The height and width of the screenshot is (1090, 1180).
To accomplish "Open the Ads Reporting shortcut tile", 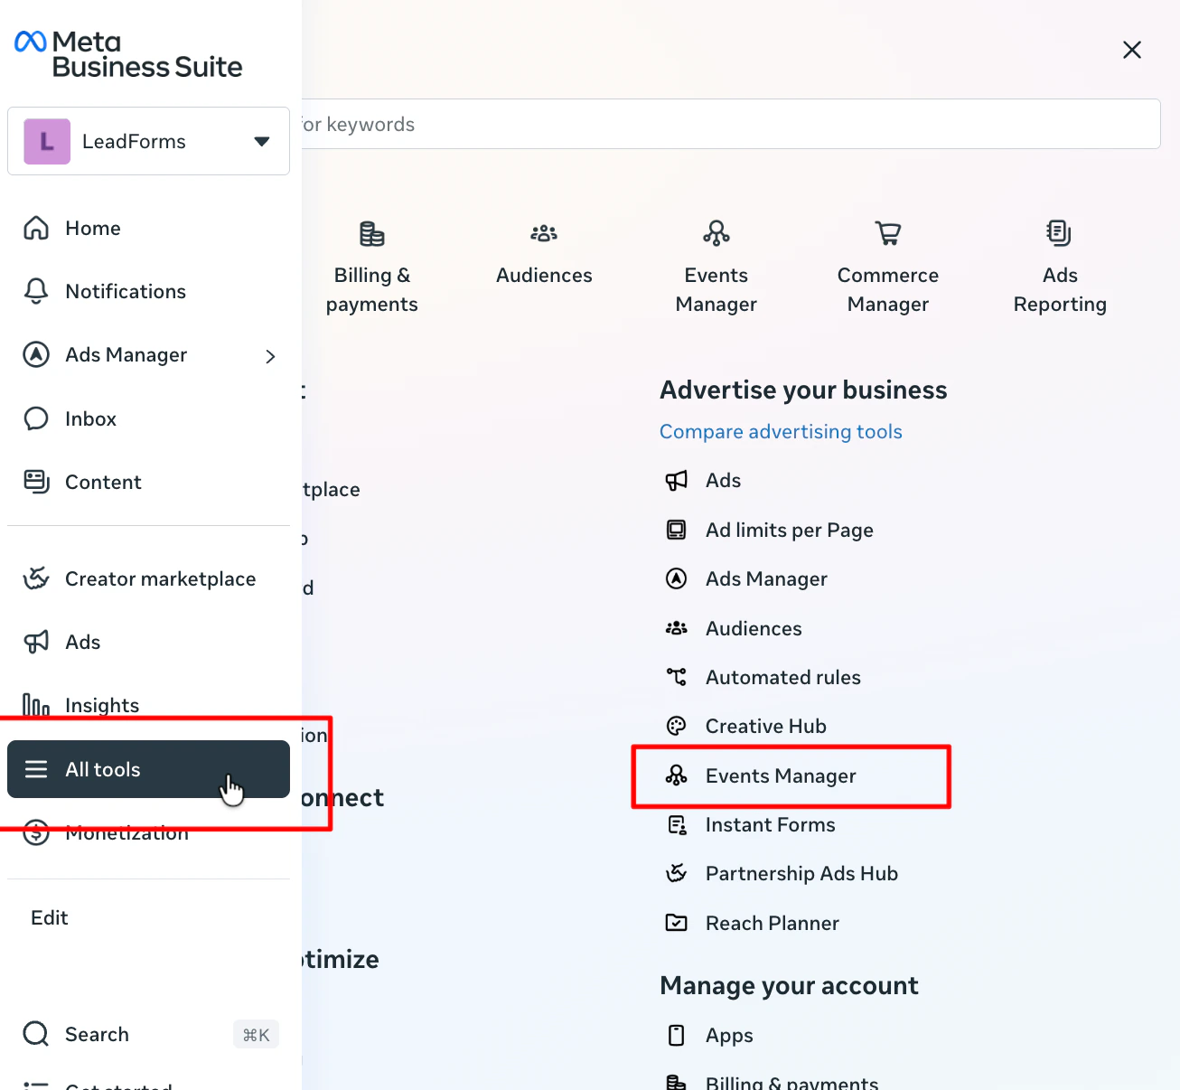I will click(1060, 268).
